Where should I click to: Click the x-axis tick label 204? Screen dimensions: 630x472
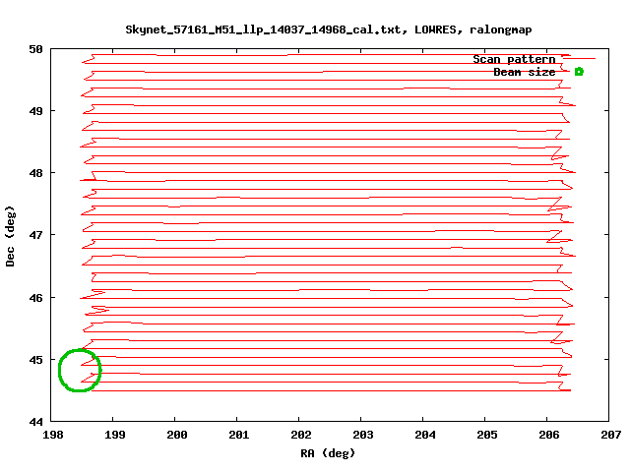[x=425, y=435]
